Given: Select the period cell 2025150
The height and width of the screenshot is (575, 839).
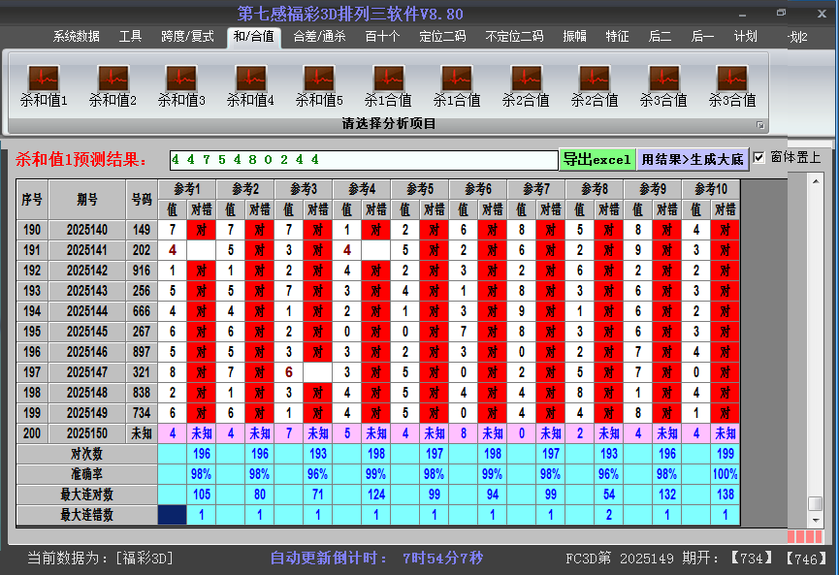Looking at the screenshot, I should 87,433.
